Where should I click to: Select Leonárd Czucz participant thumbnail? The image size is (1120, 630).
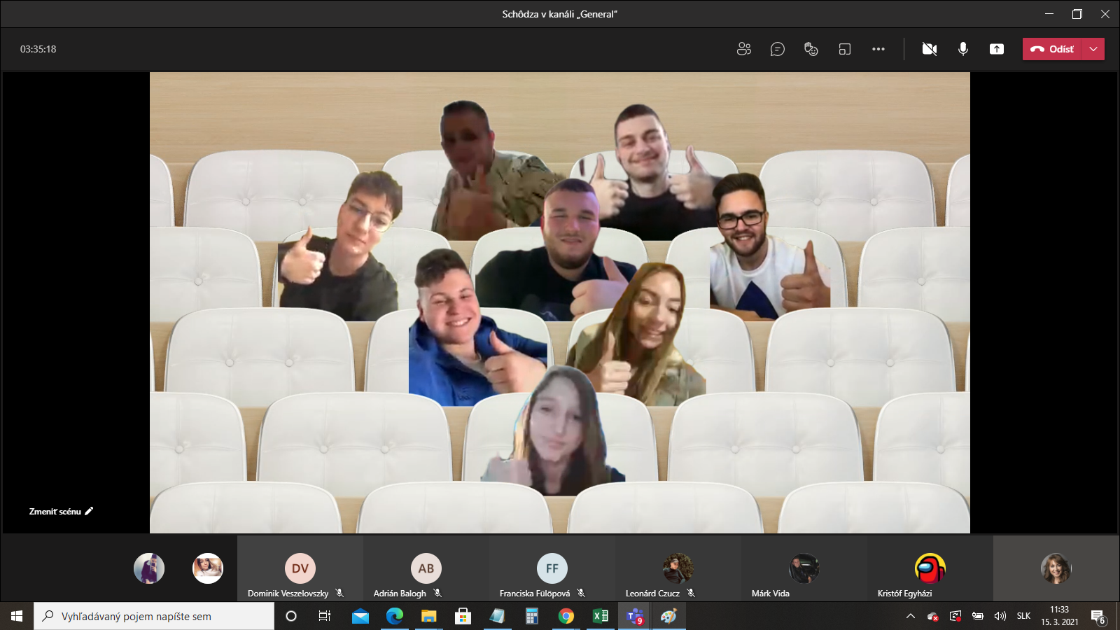click(678, 569)
